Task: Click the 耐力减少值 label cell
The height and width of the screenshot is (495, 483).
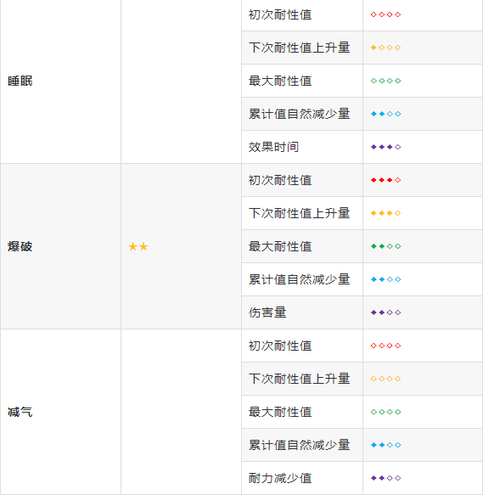Action: (x=302, y=478)
